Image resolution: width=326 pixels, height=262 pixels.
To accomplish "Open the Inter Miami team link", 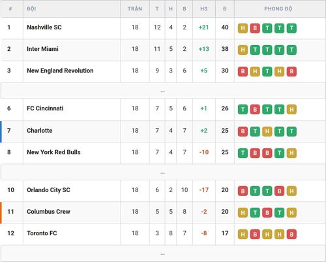I will pos(42,49).
